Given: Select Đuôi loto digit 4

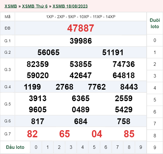Looking at the screenshot, I should point(155,88).
